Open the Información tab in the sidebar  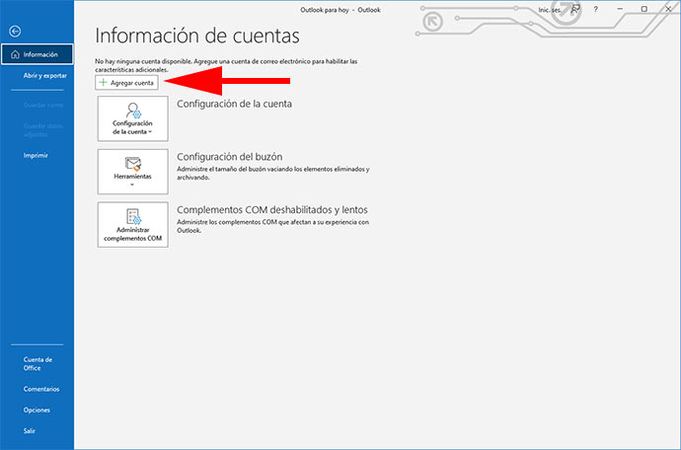pyautogui.click(x=37, y=54)
